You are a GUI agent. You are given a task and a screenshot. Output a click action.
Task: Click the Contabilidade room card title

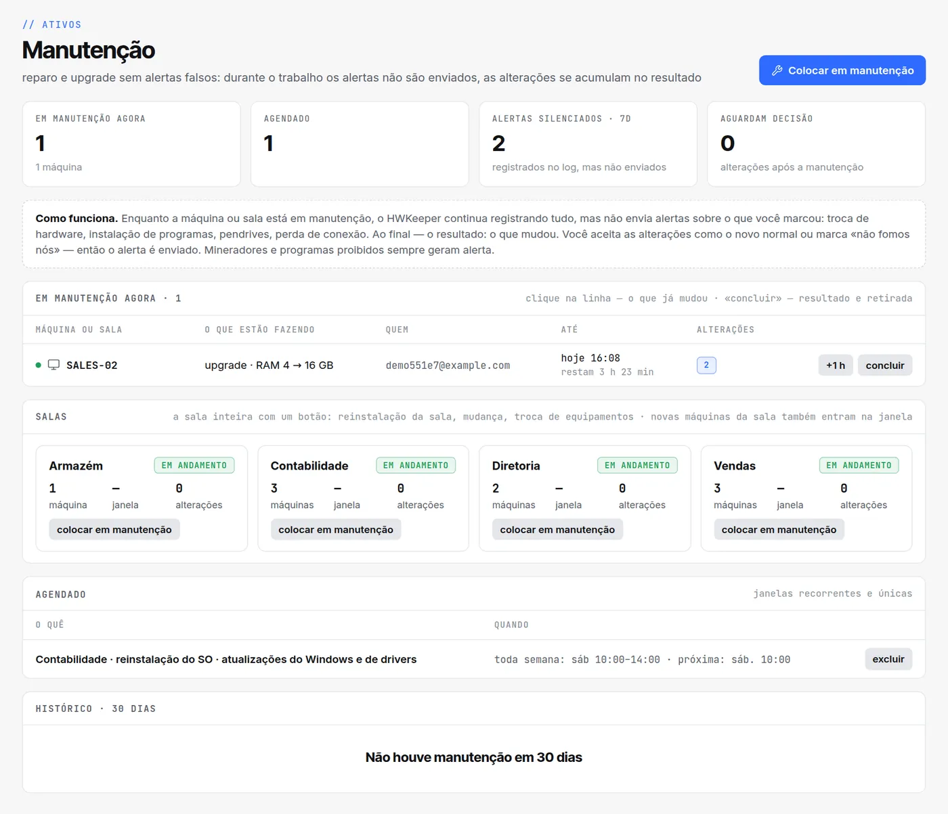click(x=309, y=466)
